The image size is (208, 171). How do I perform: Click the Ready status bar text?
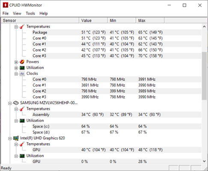6,168
